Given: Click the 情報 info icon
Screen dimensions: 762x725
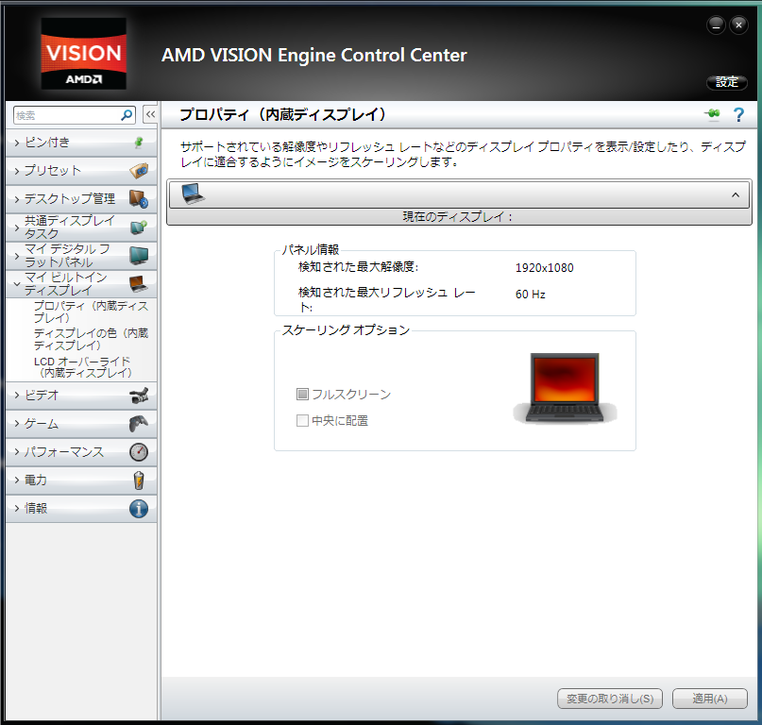Looking at the screenshot, I should 139,509.
